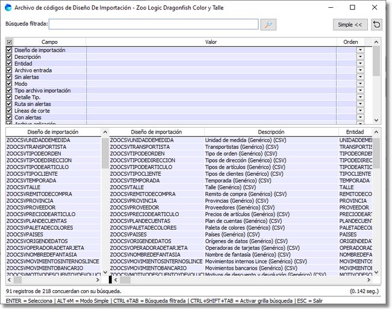This screenshot has width=392, height=310.
Task: Open Orden dropdown for Entidad row
Action: pyautogui.click(x=360, y=63)
